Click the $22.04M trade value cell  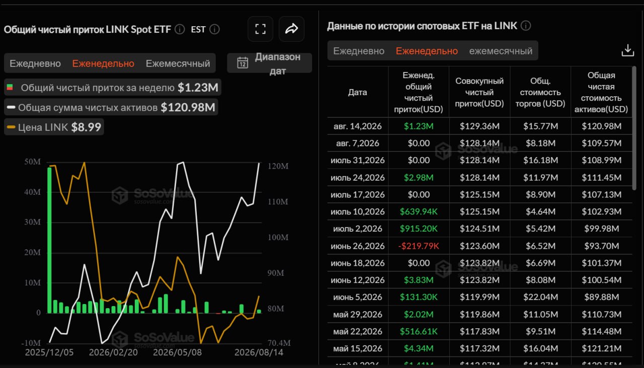tap(540, 298)
